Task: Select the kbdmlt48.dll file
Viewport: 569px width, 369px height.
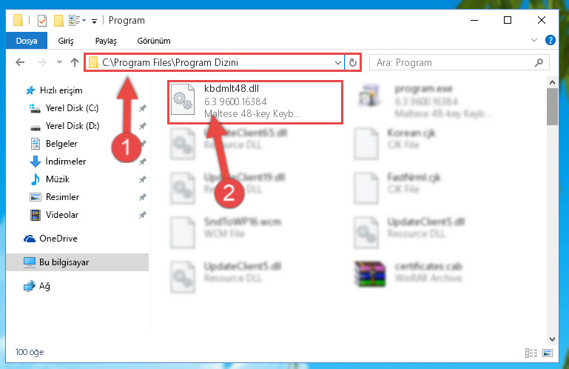Action: click(255, 102)
